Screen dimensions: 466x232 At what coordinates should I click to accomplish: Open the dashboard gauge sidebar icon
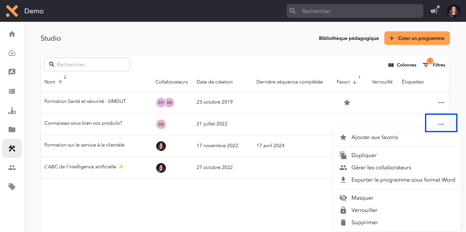[x=12, y=53]
